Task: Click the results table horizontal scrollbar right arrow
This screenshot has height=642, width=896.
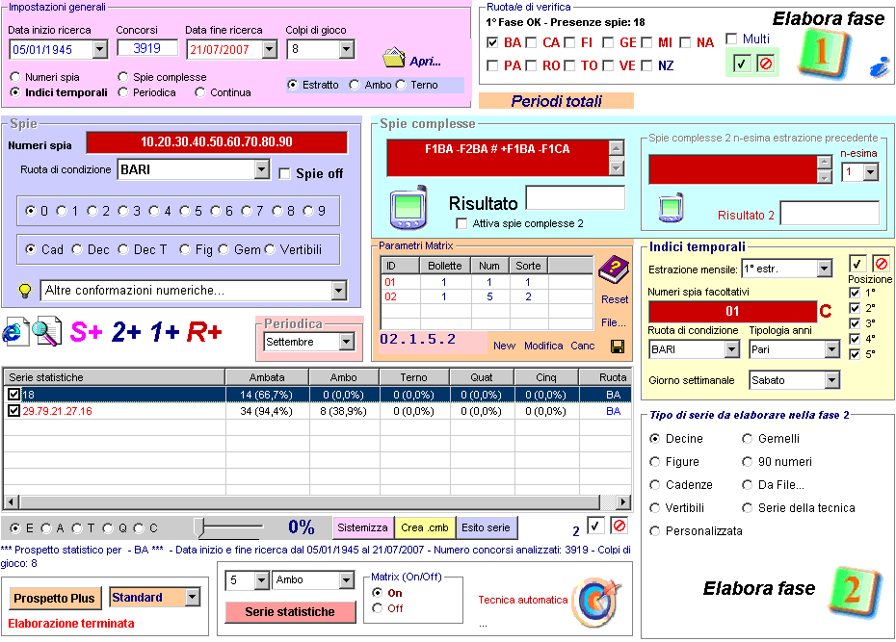Action: tap(624, 502)
